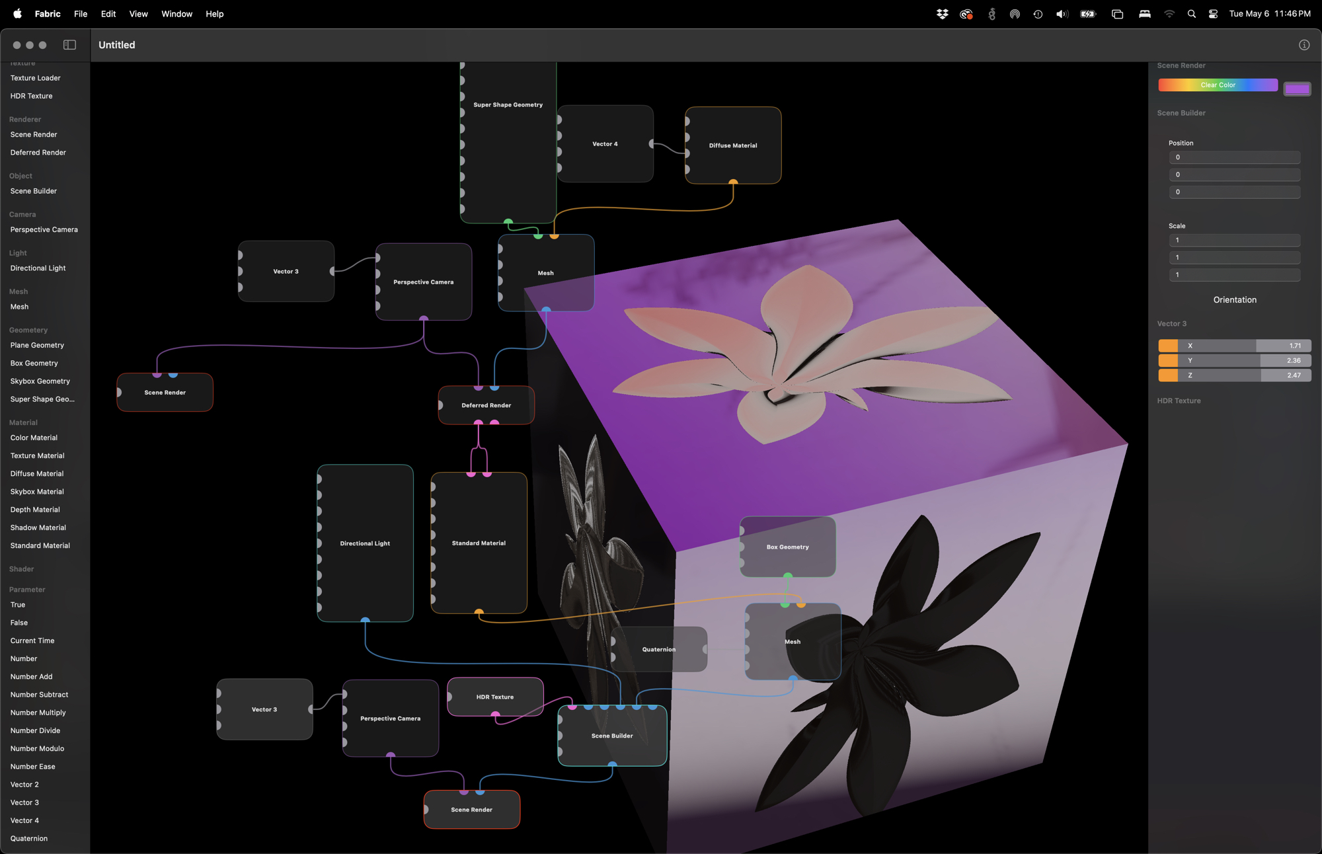Open the Window menu
This screenshot has width=1322, height=854.
[x=176, y=14]
